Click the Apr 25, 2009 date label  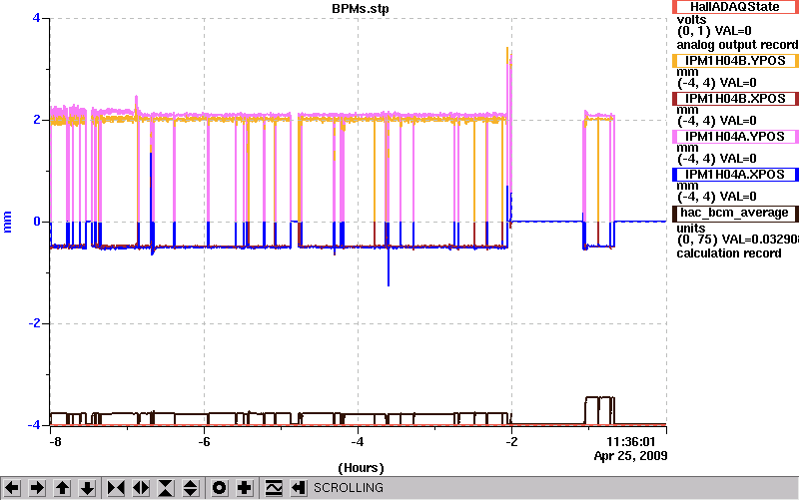(x=631, y=456)
